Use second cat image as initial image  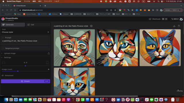pyautogui.click(x=126, y=32)
